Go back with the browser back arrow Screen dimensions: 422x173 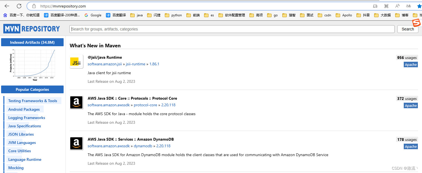point(7,6)
